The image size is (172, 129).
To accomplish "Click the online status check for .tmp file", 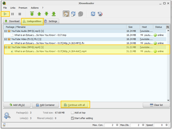I will (x=155, y=35).
